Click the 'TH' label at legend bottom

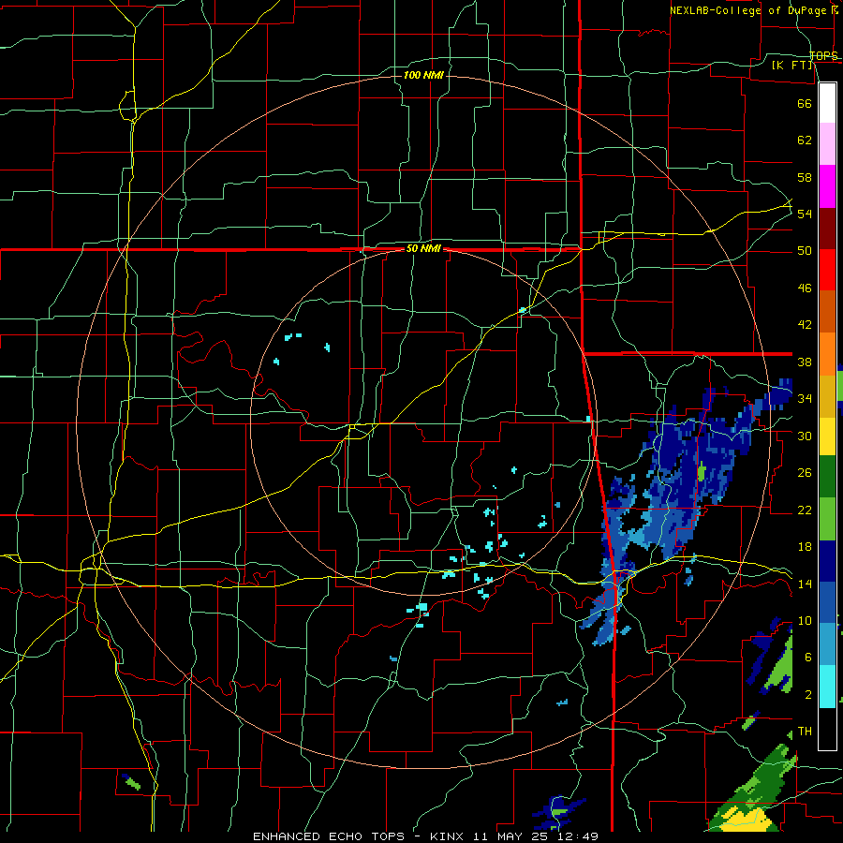point(805,732)
